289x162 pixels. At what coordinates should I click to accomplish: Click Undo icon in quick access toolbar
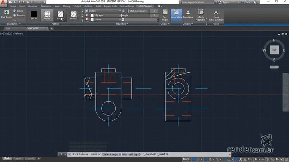[x=32, y=2]
